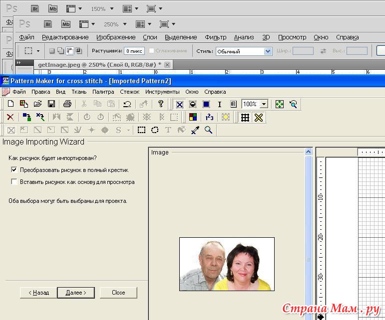
Task: Click the information I-beam icon
Action: (x=220, y=105)
